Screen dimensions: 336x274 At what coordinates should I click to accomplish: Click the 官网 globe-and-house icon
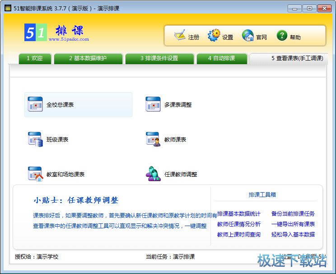tap(248, 35)
